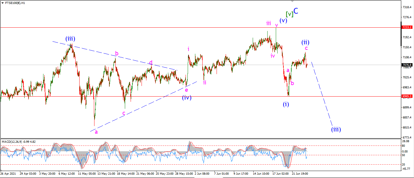Select the 7318.4 price axis label
The width and height of the screenshot is (414, 178).
(x=406, y=7)
